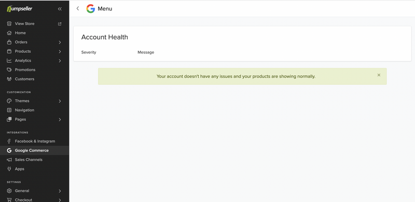Expand the Checkout settings chevron
Image resolution: width=415 pixels, height=202 pixels.
(x=60, y=200)
